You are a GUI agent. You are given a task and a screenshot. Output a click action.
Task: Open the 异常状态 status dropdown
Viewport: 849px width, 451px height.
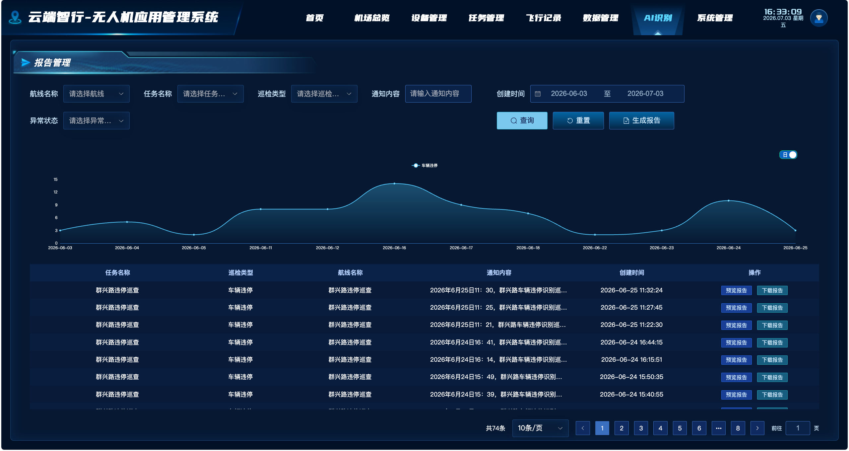point(96,121)
